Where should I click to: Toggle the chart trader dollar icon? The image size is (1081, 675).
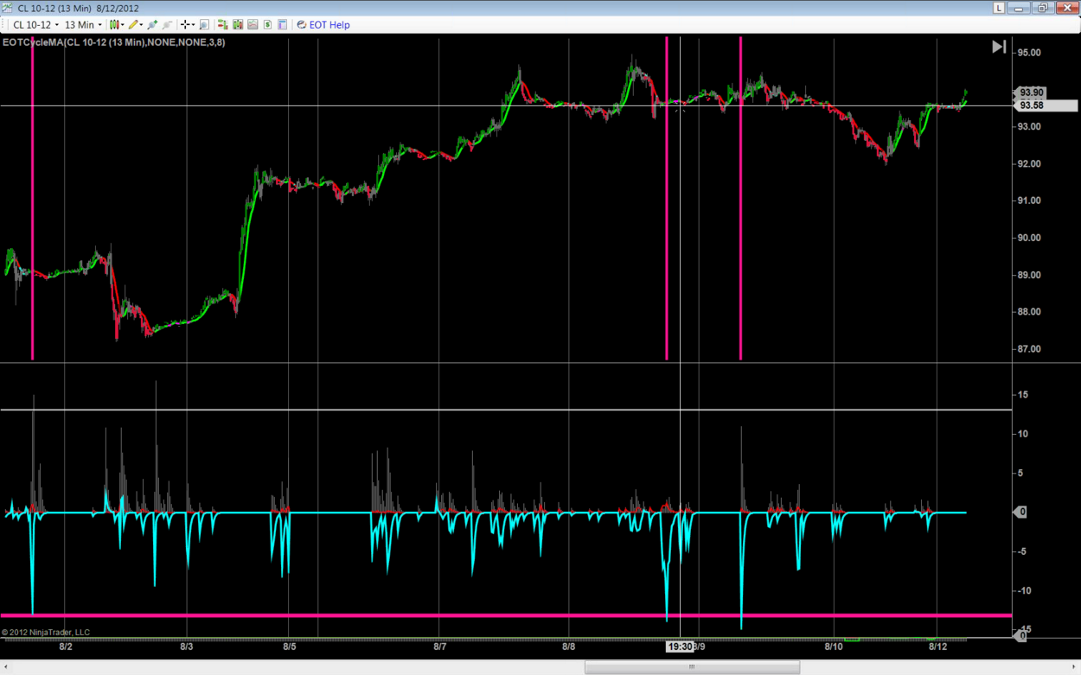(267, 25)
